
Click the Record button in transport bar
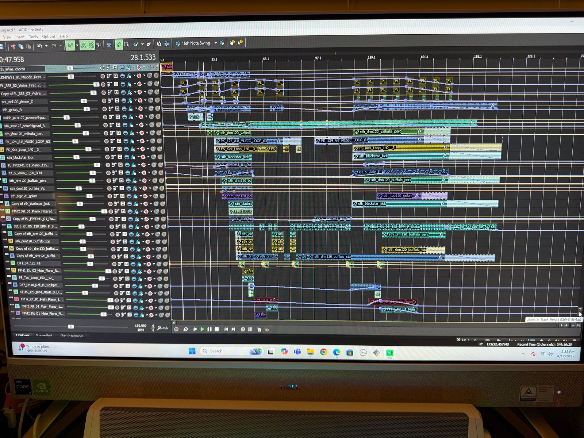tap(176, 329)
